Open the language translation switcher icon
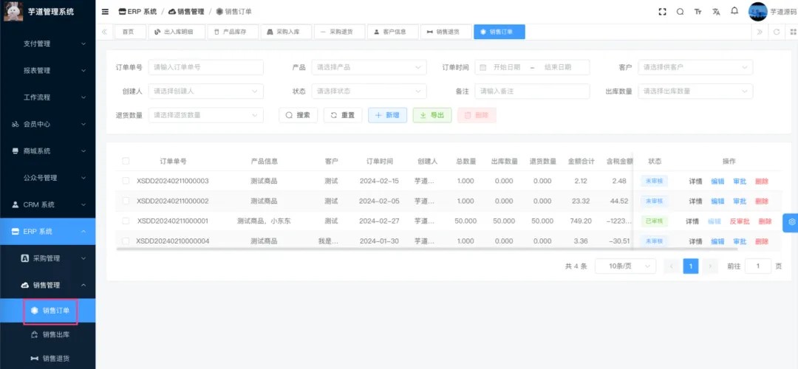This screenshot has height=369, width=798. point(716,12)
